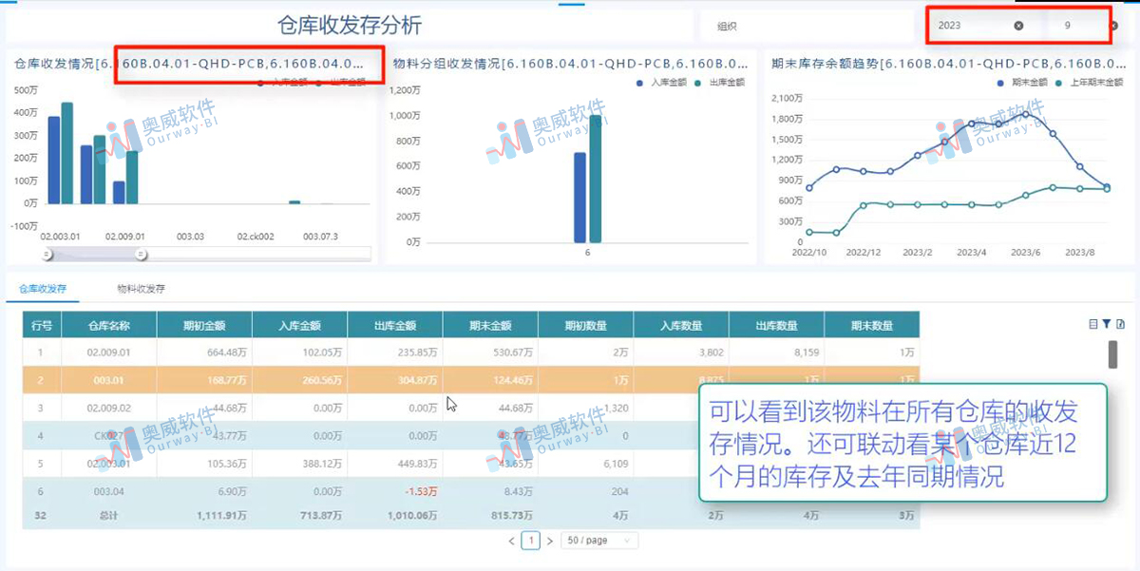Click the blue filter funnel icon above the table
Viewport: 1140px width, 571px height.
(1107, 322)
